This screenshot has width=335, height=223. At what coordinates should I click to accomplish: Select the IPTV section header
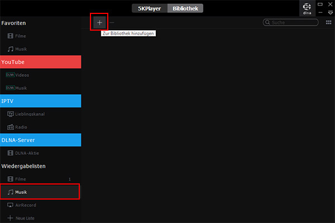(41, 101)
